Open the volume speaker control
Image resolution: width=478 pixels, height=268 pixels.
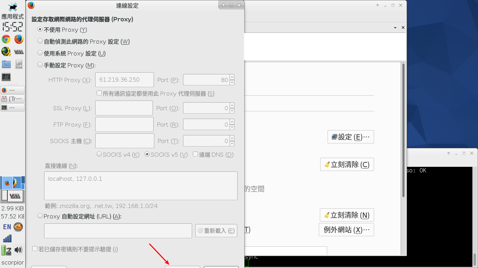pyautogui.click(x=19, y=250)
